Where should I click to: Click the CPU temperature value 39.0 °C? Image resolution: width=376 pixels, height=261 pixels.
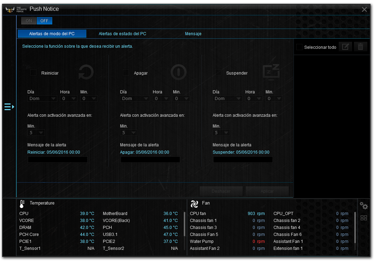pos(87,214)
